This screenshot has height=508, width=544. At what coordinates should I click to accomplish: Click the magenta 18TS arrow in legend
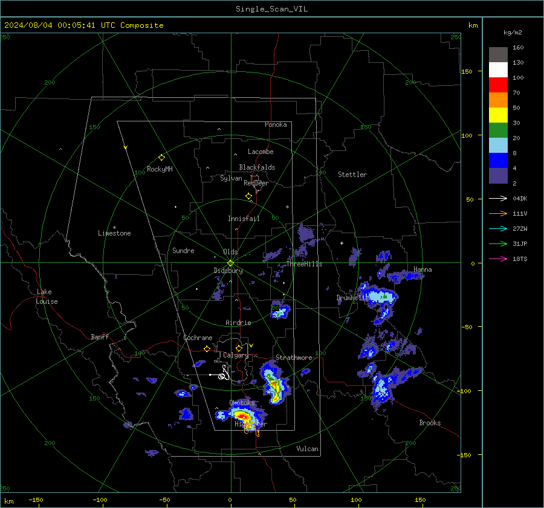[x=498, y=259]
